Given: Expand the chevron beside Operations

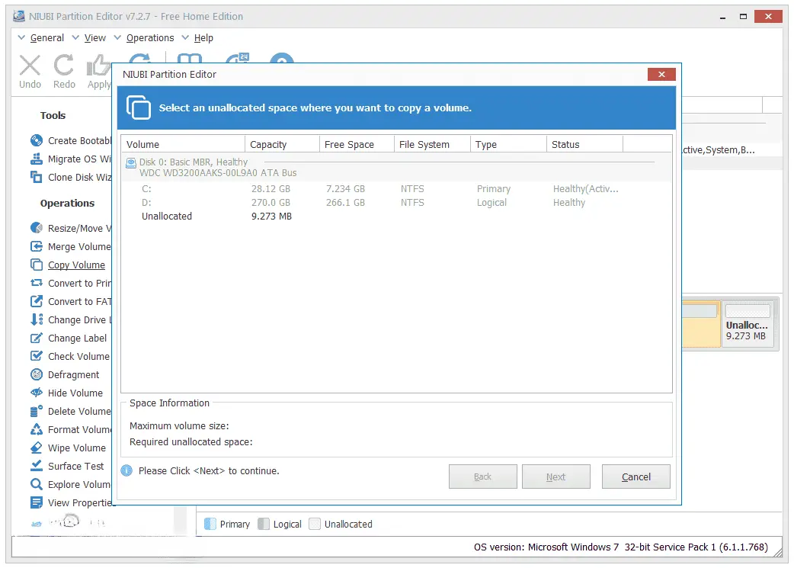Looking at the screenshot, I should [117, 37].
